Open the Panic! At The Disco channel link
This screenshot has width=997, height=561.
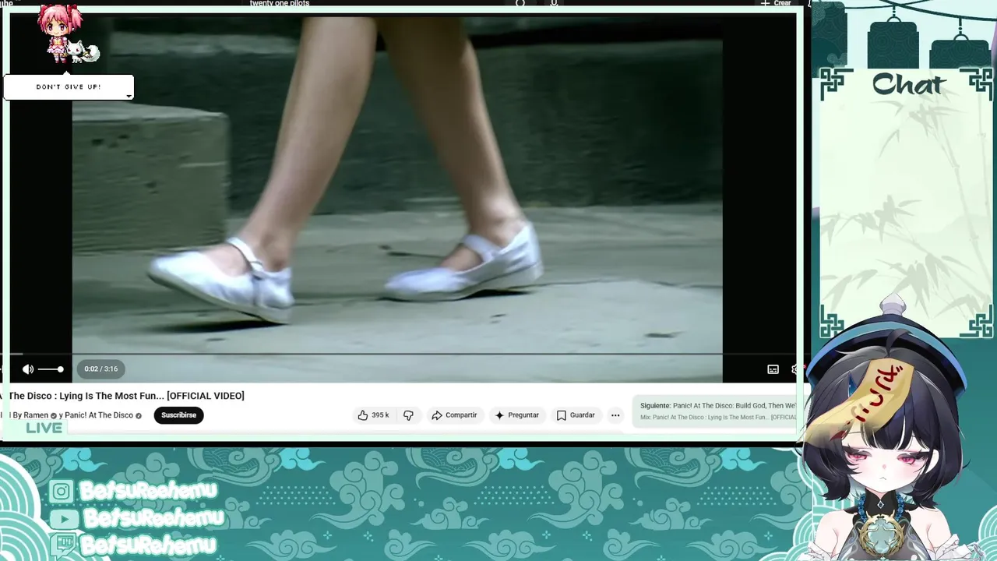coord(99,415)
